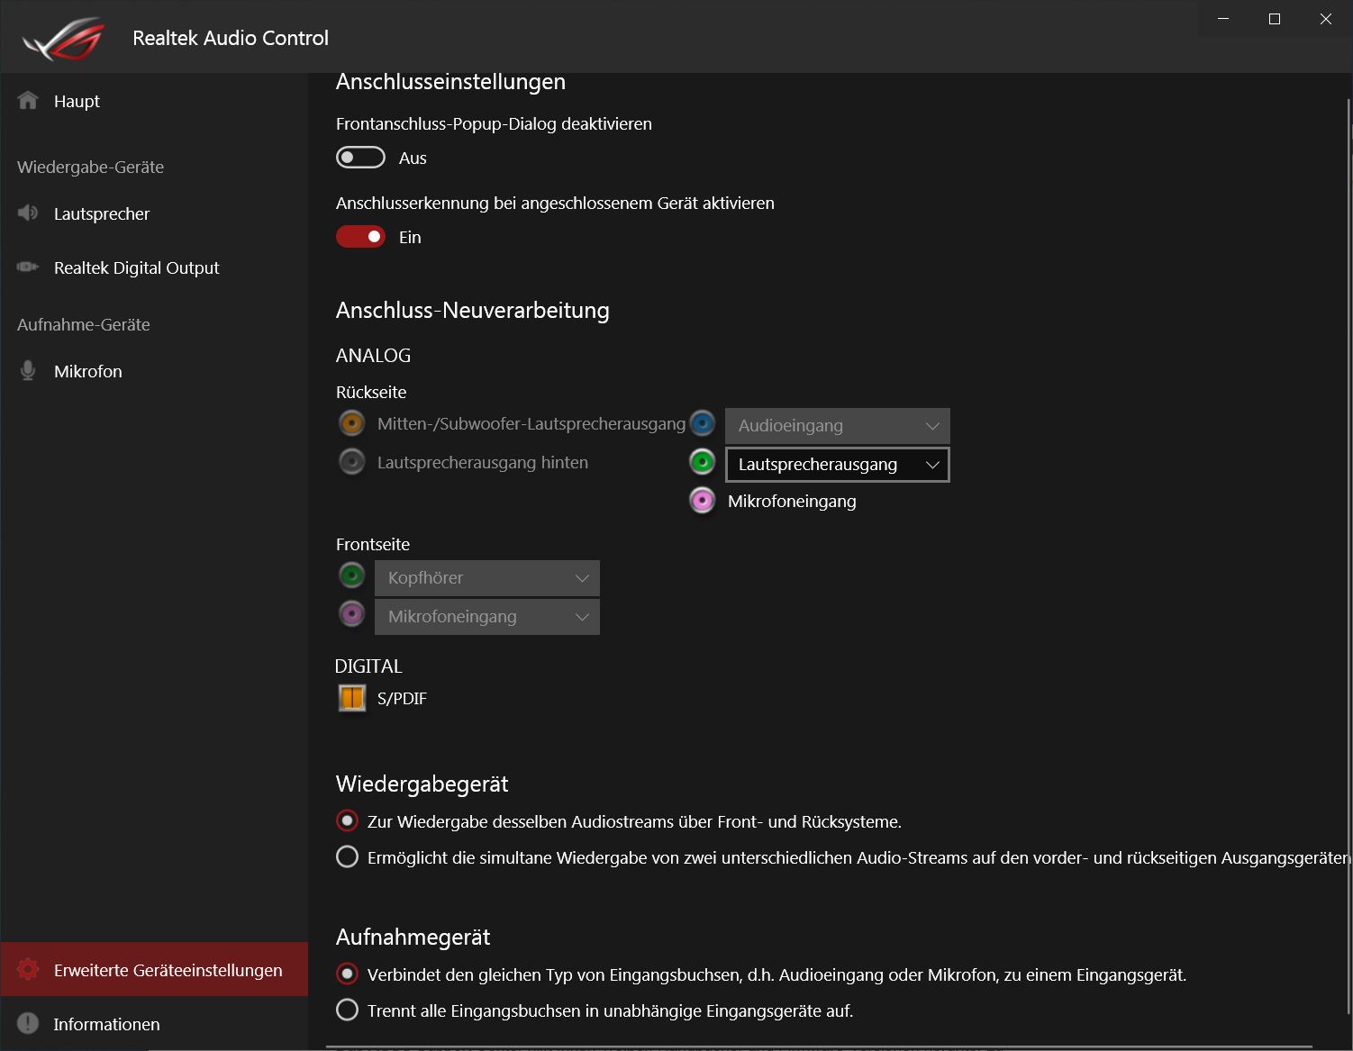Expand the Audioeingang dropdown
Viewport: 1353px width, 1051px height.
click(837, 426)
